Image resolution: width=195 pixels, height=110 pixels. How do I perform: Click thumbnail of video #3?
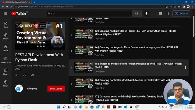coord(84,35)
